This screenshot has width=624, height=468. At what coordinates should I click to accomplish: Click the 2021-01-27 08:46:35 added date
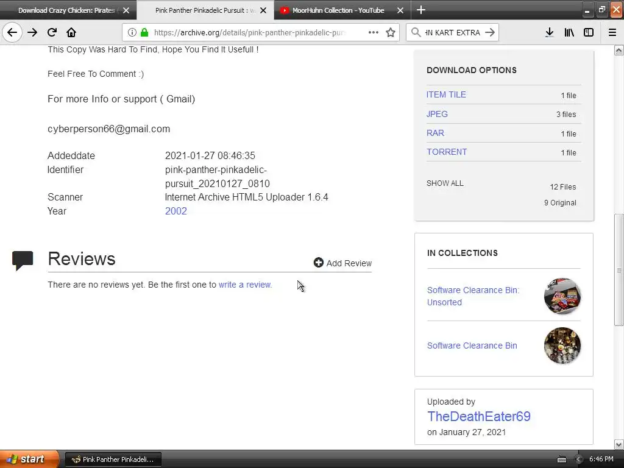(x=210, y=155)
